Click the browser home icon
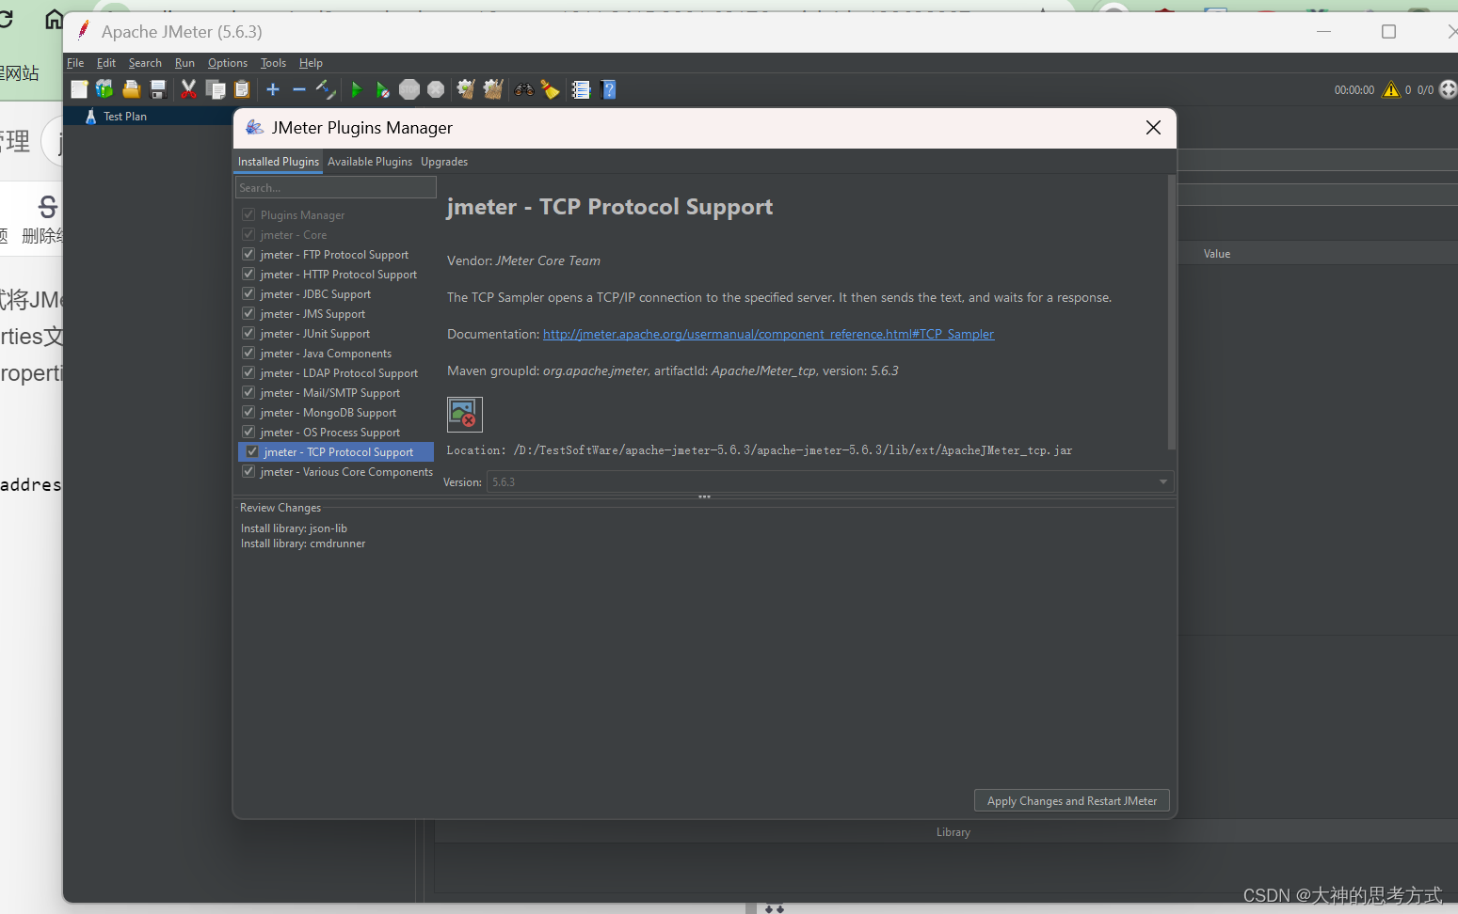Viewport: 1458px width, 914px height. (x=55, y=19)
